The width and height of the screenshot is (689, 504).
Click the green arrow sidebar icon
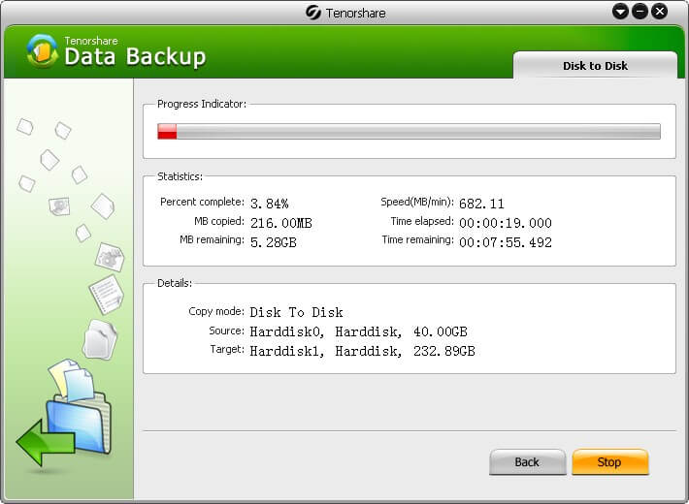coord(45,443)
